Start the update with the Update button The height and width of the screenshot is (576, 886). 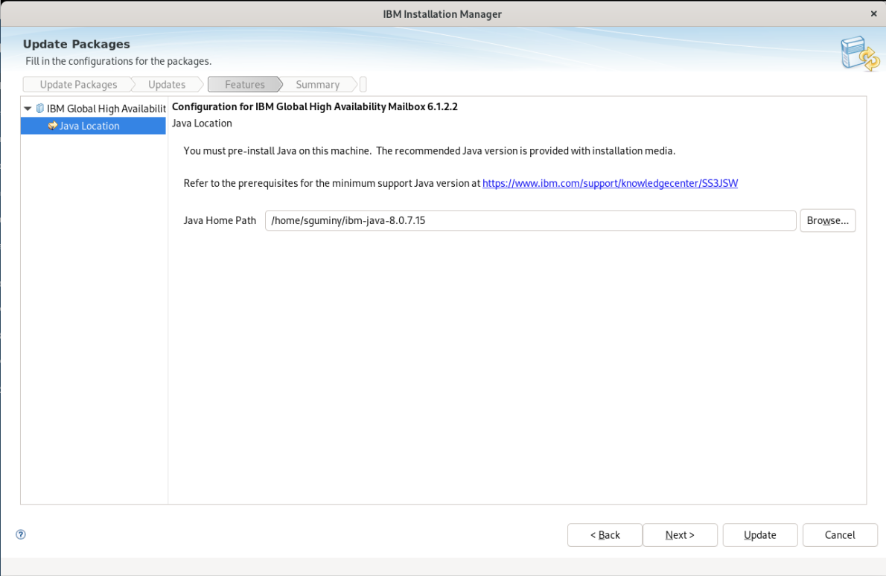pos(759,535)
